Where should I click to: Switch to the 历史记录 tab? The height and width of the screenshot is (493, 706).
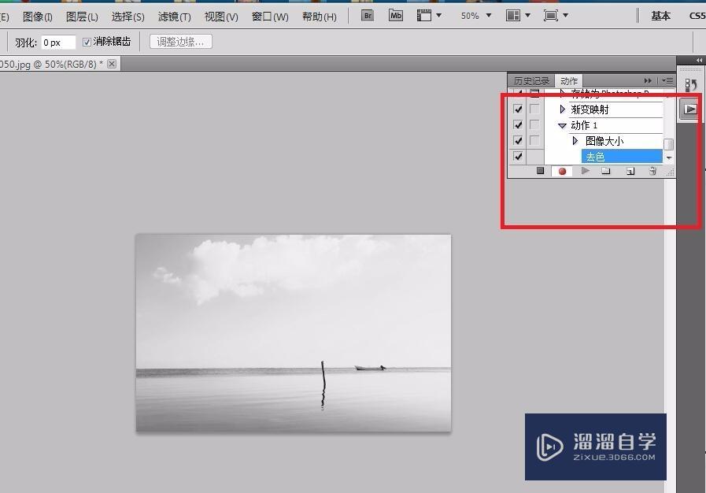(x=532, y=81)
